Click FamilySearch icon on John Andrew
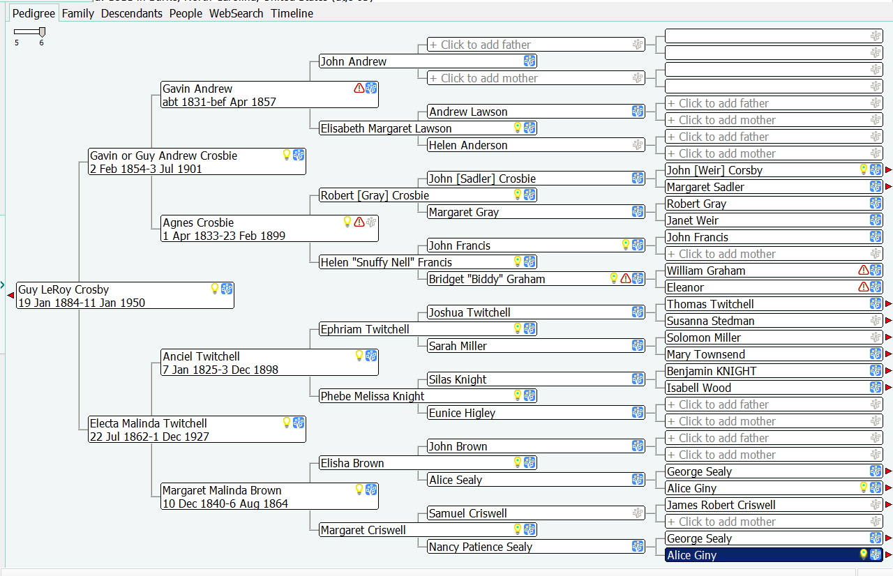Image resolution: width=893 pixels, height=576 pixels. tap(530, 61)
